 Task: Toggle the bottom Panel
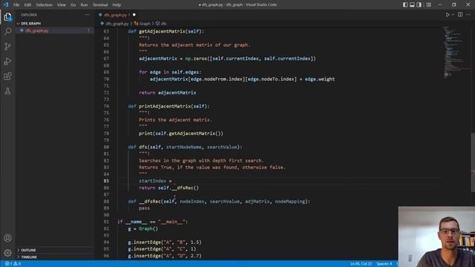tap(412, 4)
